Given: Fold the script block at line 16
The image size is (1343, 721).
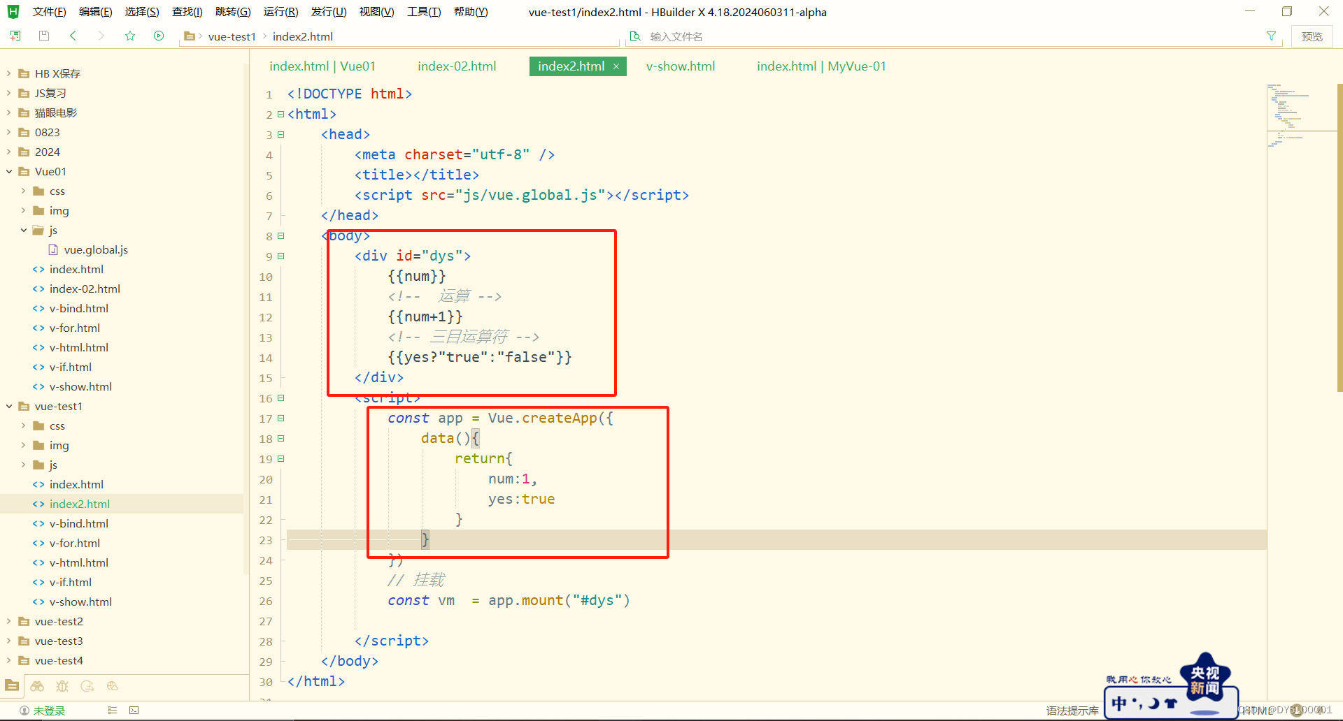Looking at the screenshot, I should tap(280, 398).
